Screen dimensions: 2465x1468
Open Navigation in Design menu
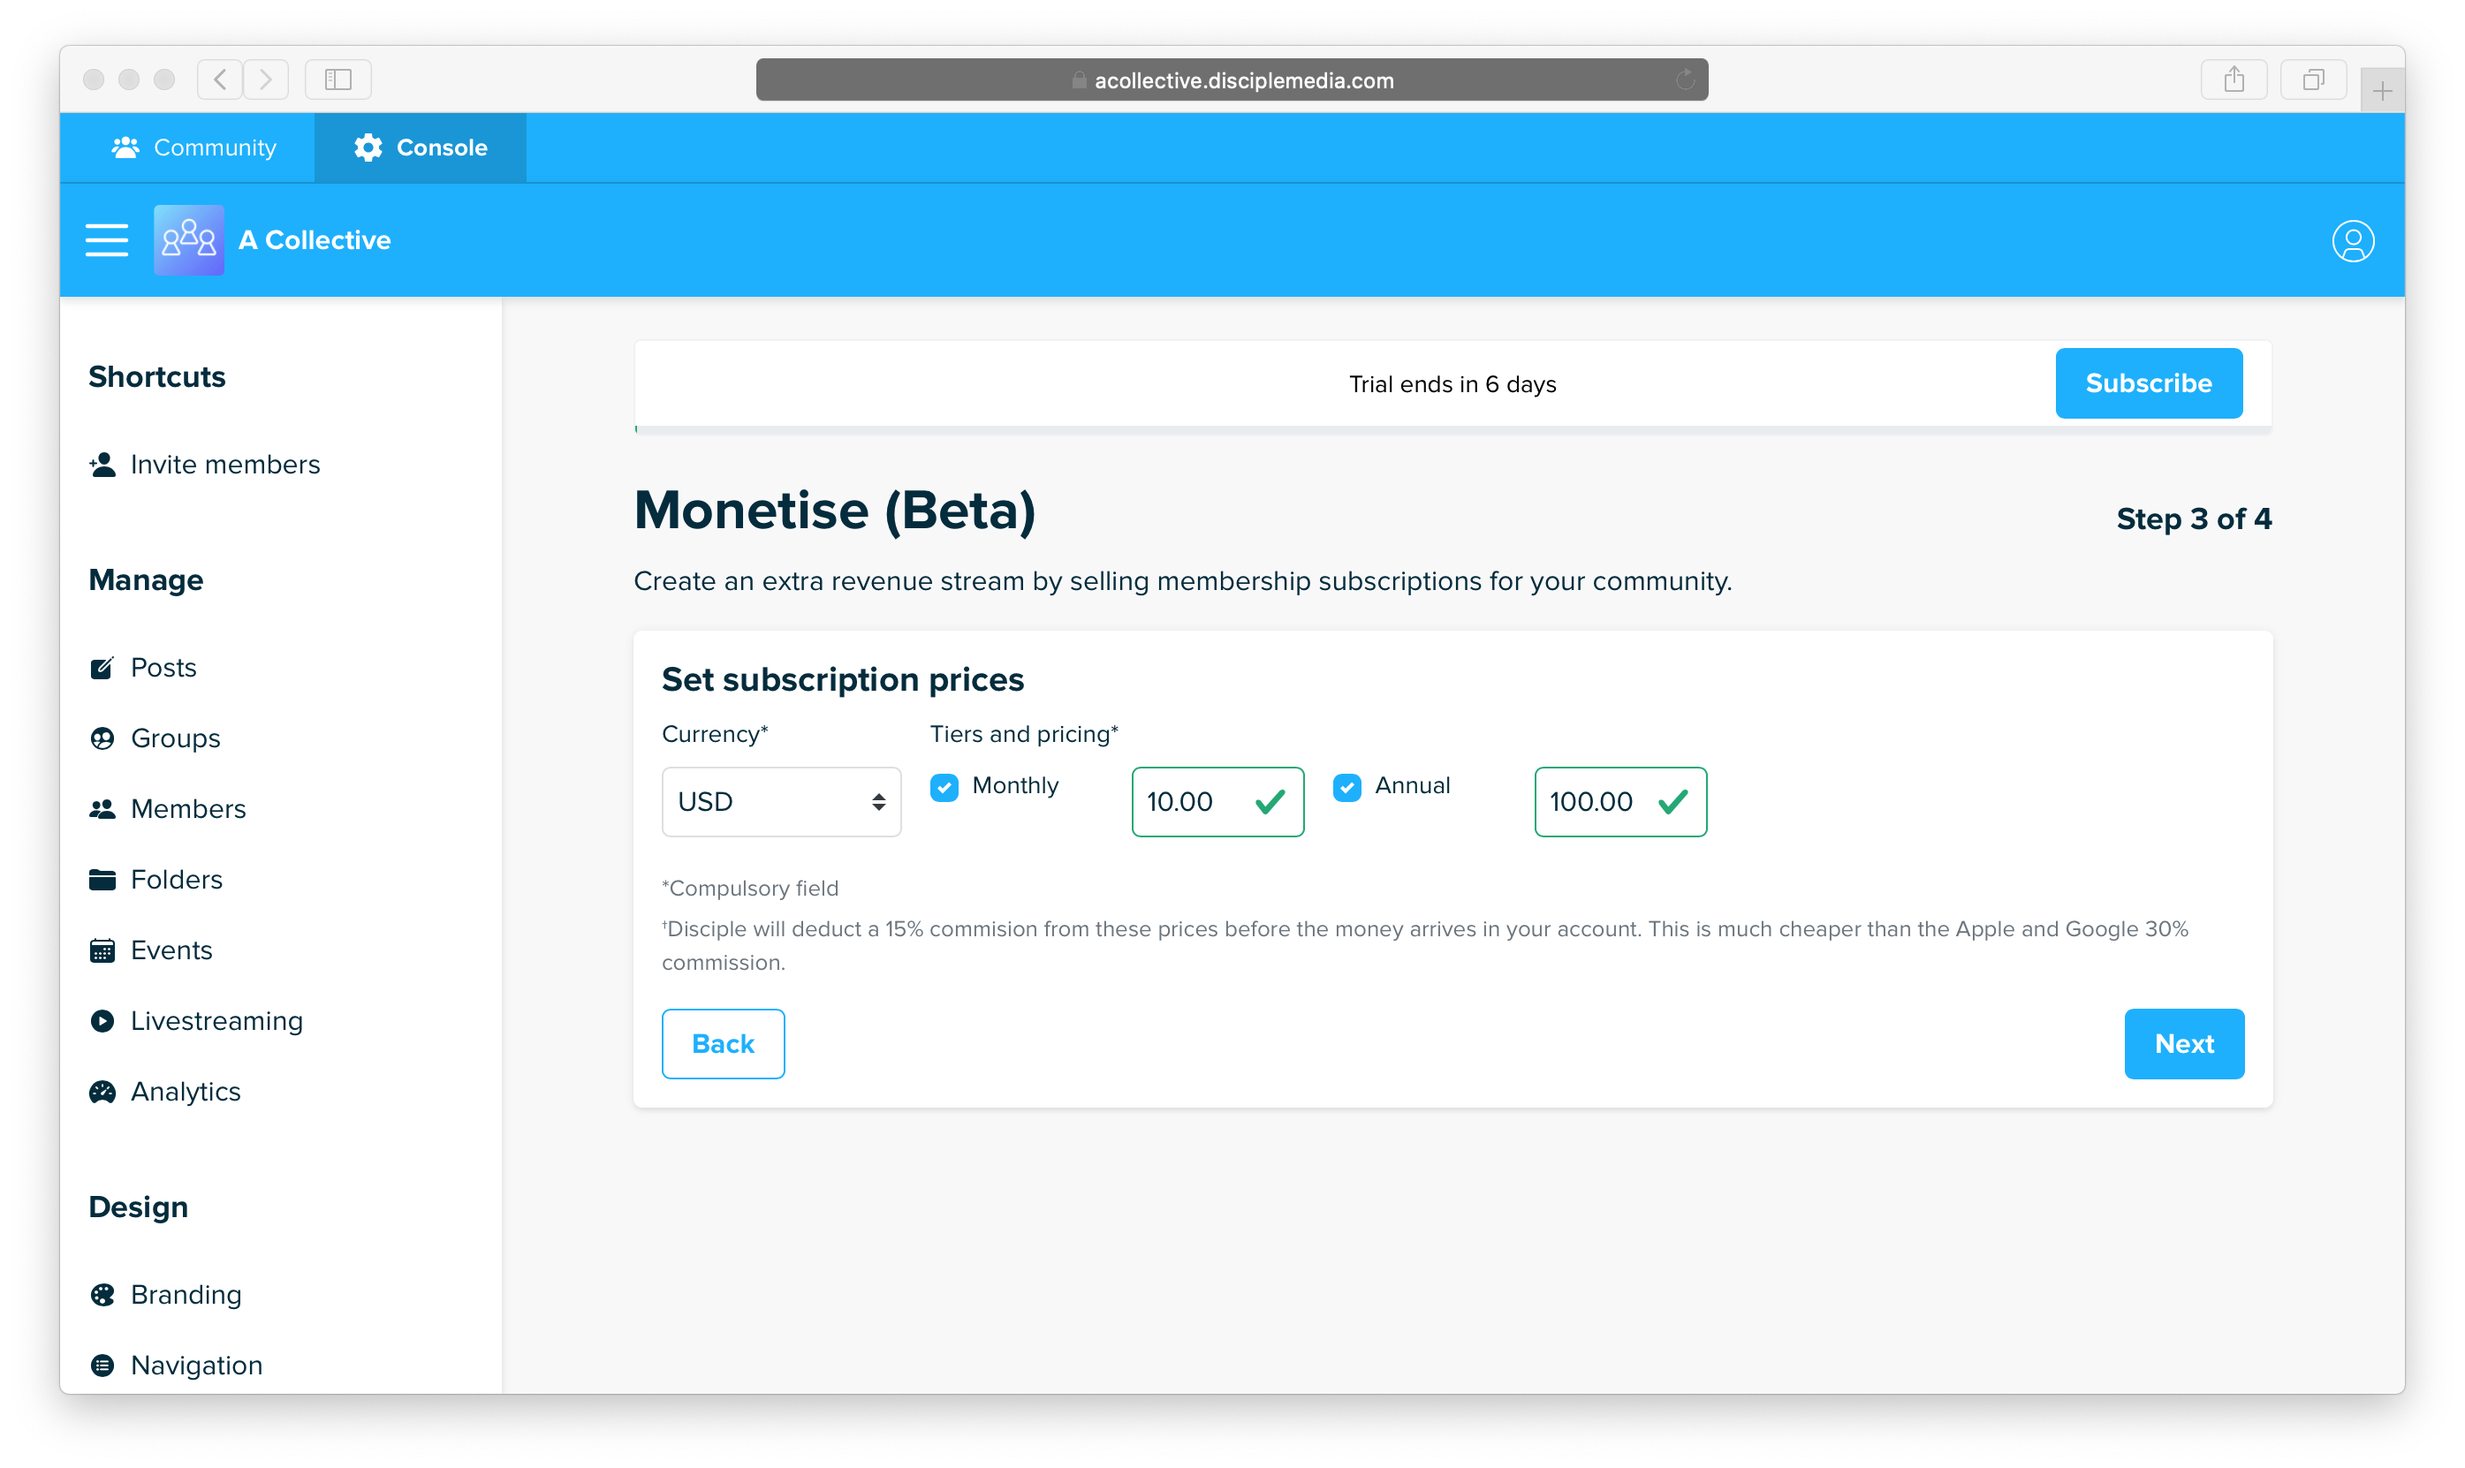(176, 1366)
